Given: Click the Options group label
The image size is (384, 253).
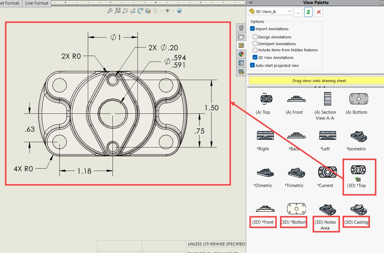Looking at the screenshot, I should point(257,22).
